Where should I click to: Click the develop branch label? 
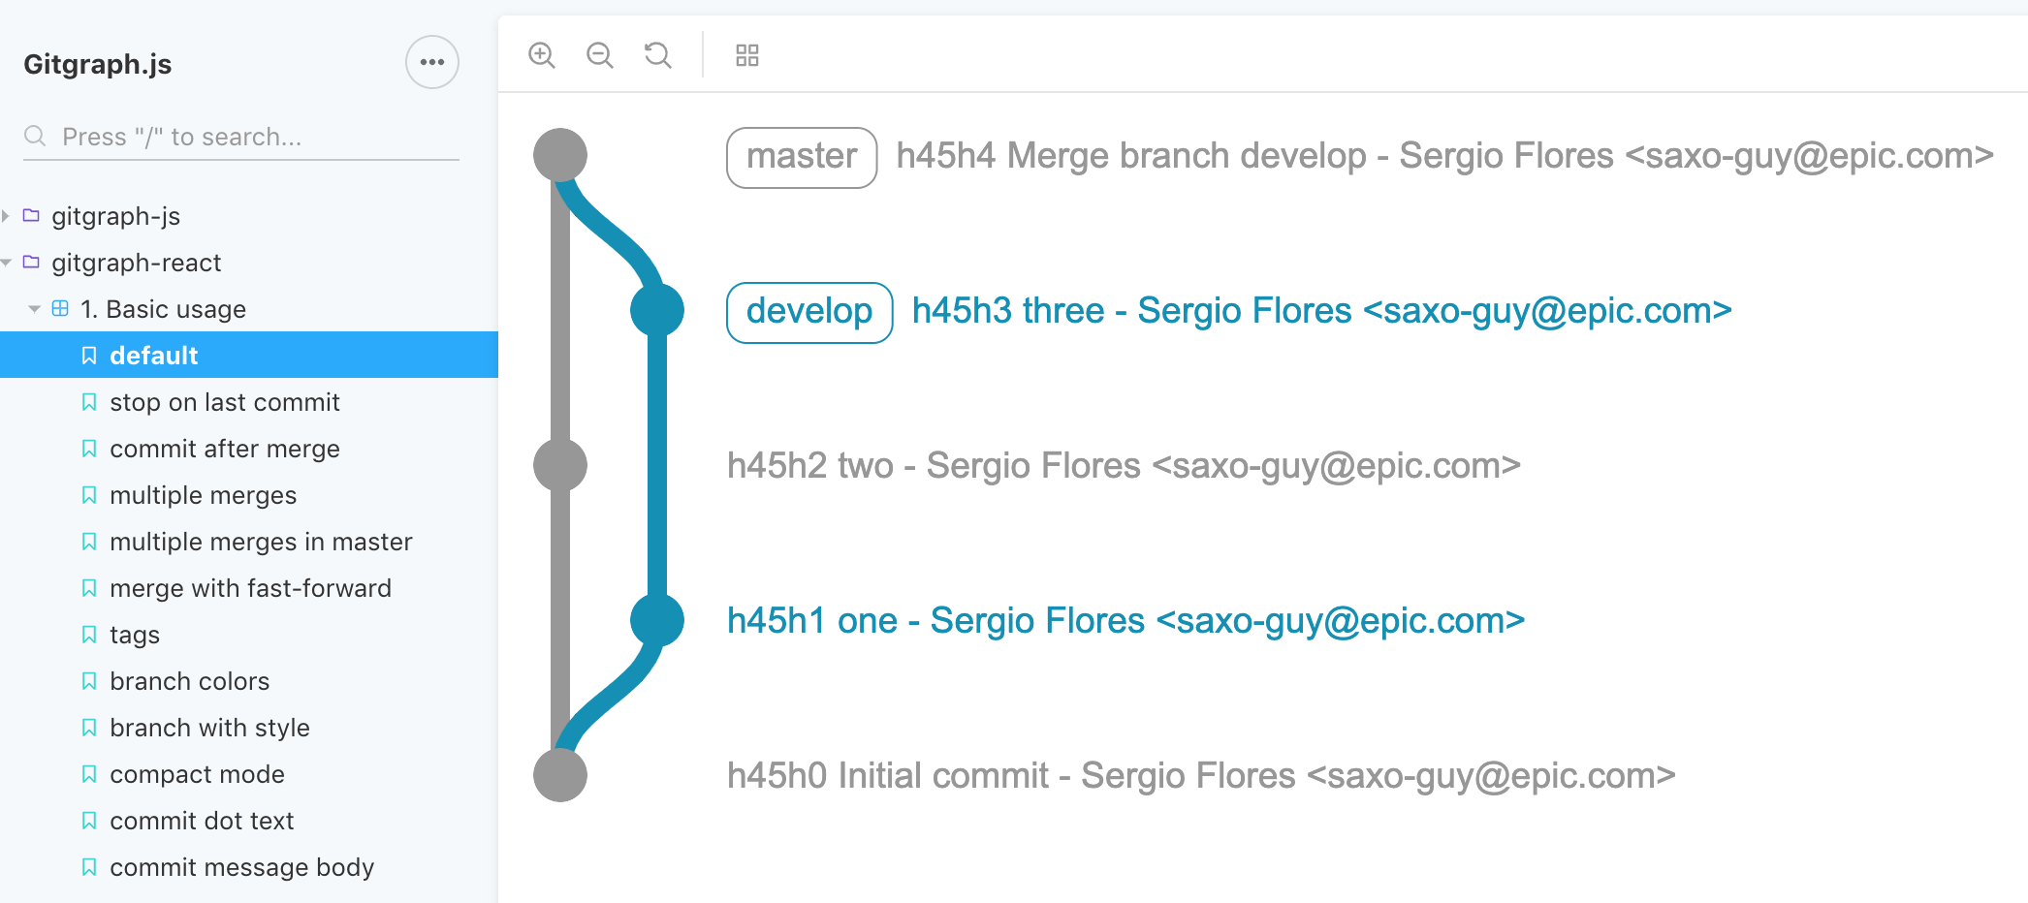(x=809, y=312)
